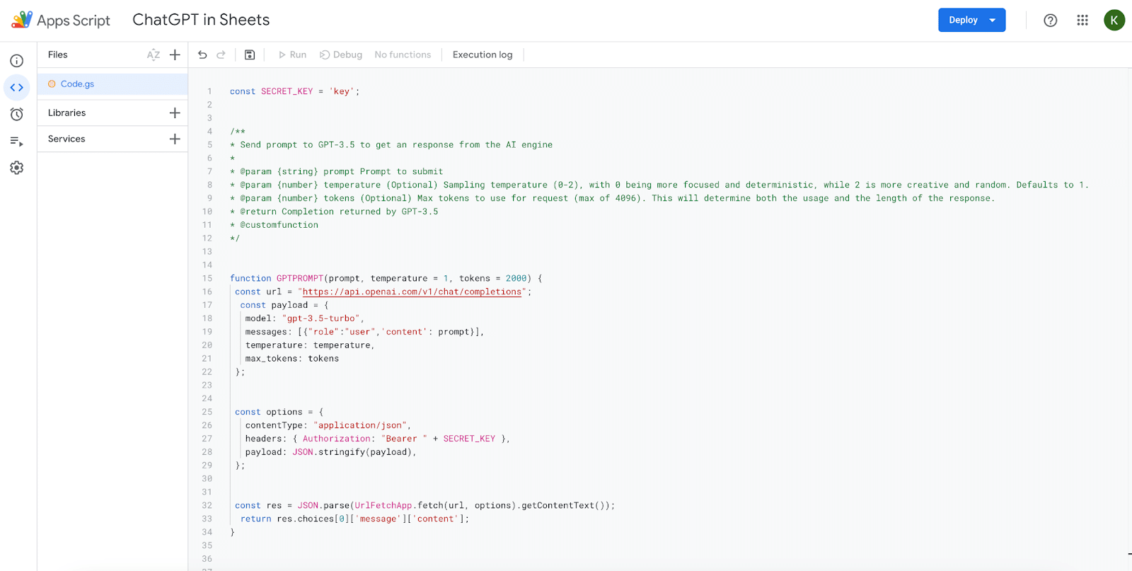The image size is (1132, 571).
Task: Open the Triggers alarm clock icon
Action: point(17,114)
